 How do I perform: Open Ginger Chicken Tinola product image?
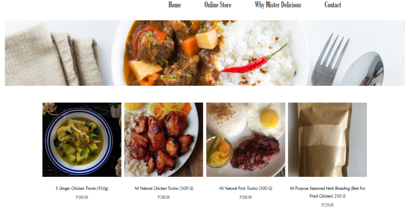pos(82,140)
